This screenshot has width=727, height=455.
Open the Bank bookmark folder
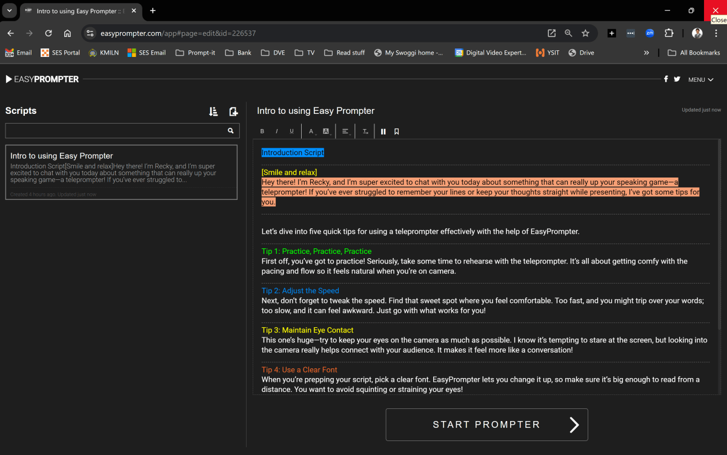238,53
